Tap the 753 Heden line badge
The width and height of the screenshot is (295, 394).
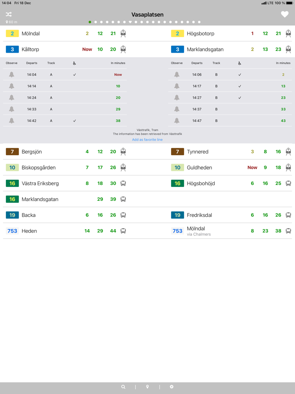12,231
